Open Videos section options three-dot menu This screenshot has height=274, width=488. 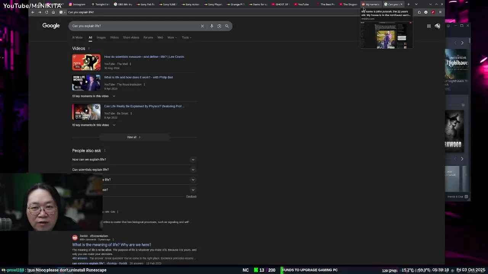pos(89,48)
